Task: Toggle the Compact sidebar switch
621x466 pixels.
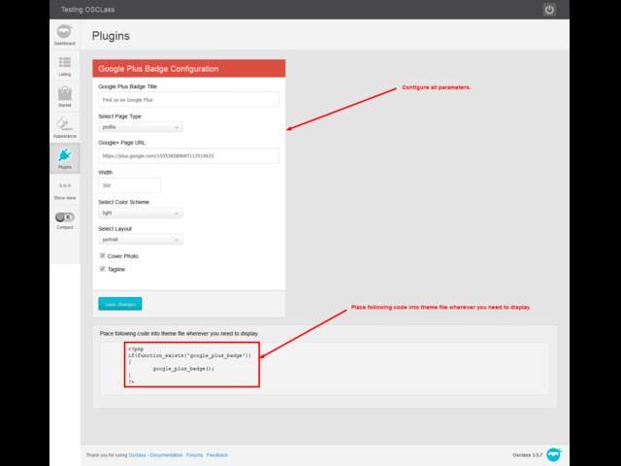Action: pos(64,216)
